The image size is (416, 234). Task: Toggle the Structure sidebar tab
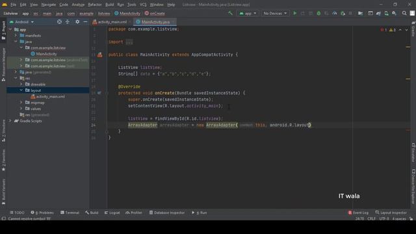(x=3, y=131)
